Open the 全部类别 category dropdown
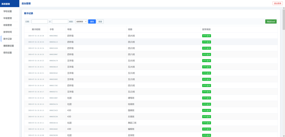The image size is (285, 137). point(81,22)
